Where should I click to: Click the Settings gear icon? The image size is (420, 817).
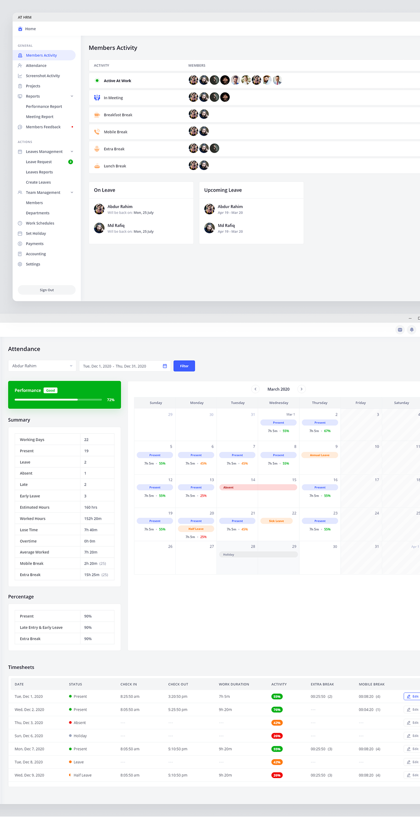20,264
